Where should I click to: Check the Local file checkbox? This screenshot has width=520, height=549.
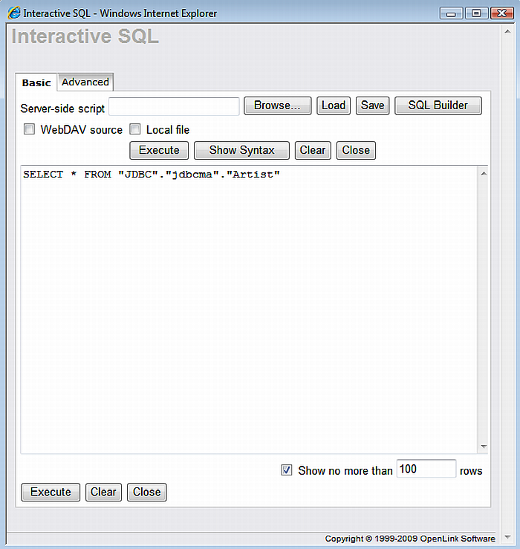[135, 129]
